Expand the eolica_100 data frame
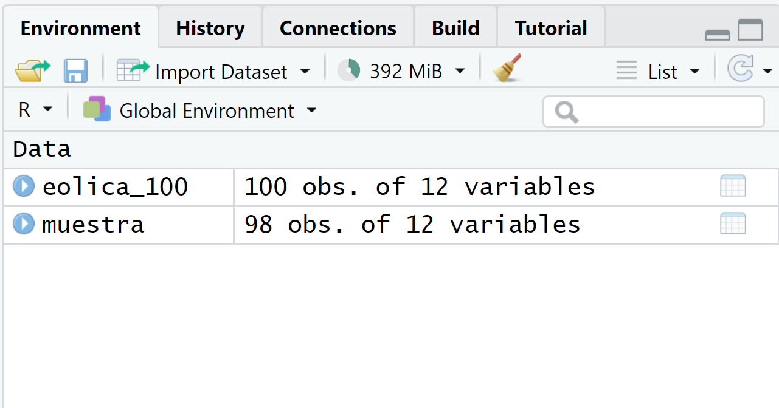The height and width of the screenshot is (408, 779). tap(24, 186)
